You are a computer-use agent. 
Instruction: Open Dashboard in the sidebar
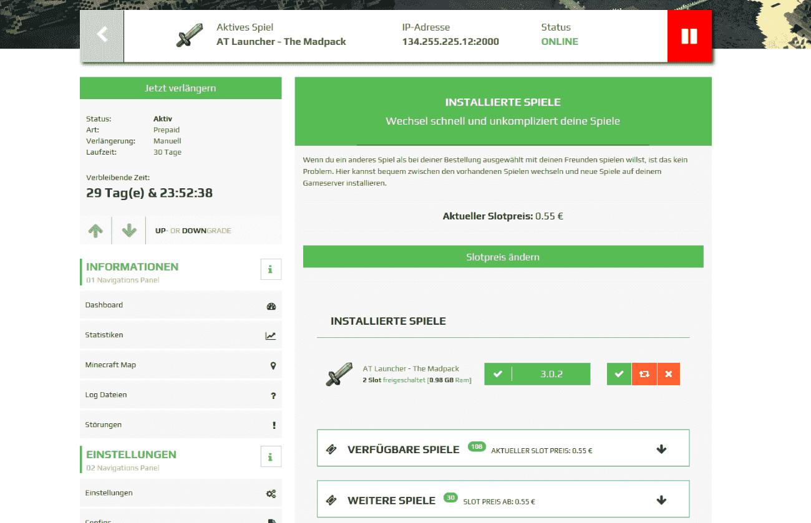click(x=181, y=305)
